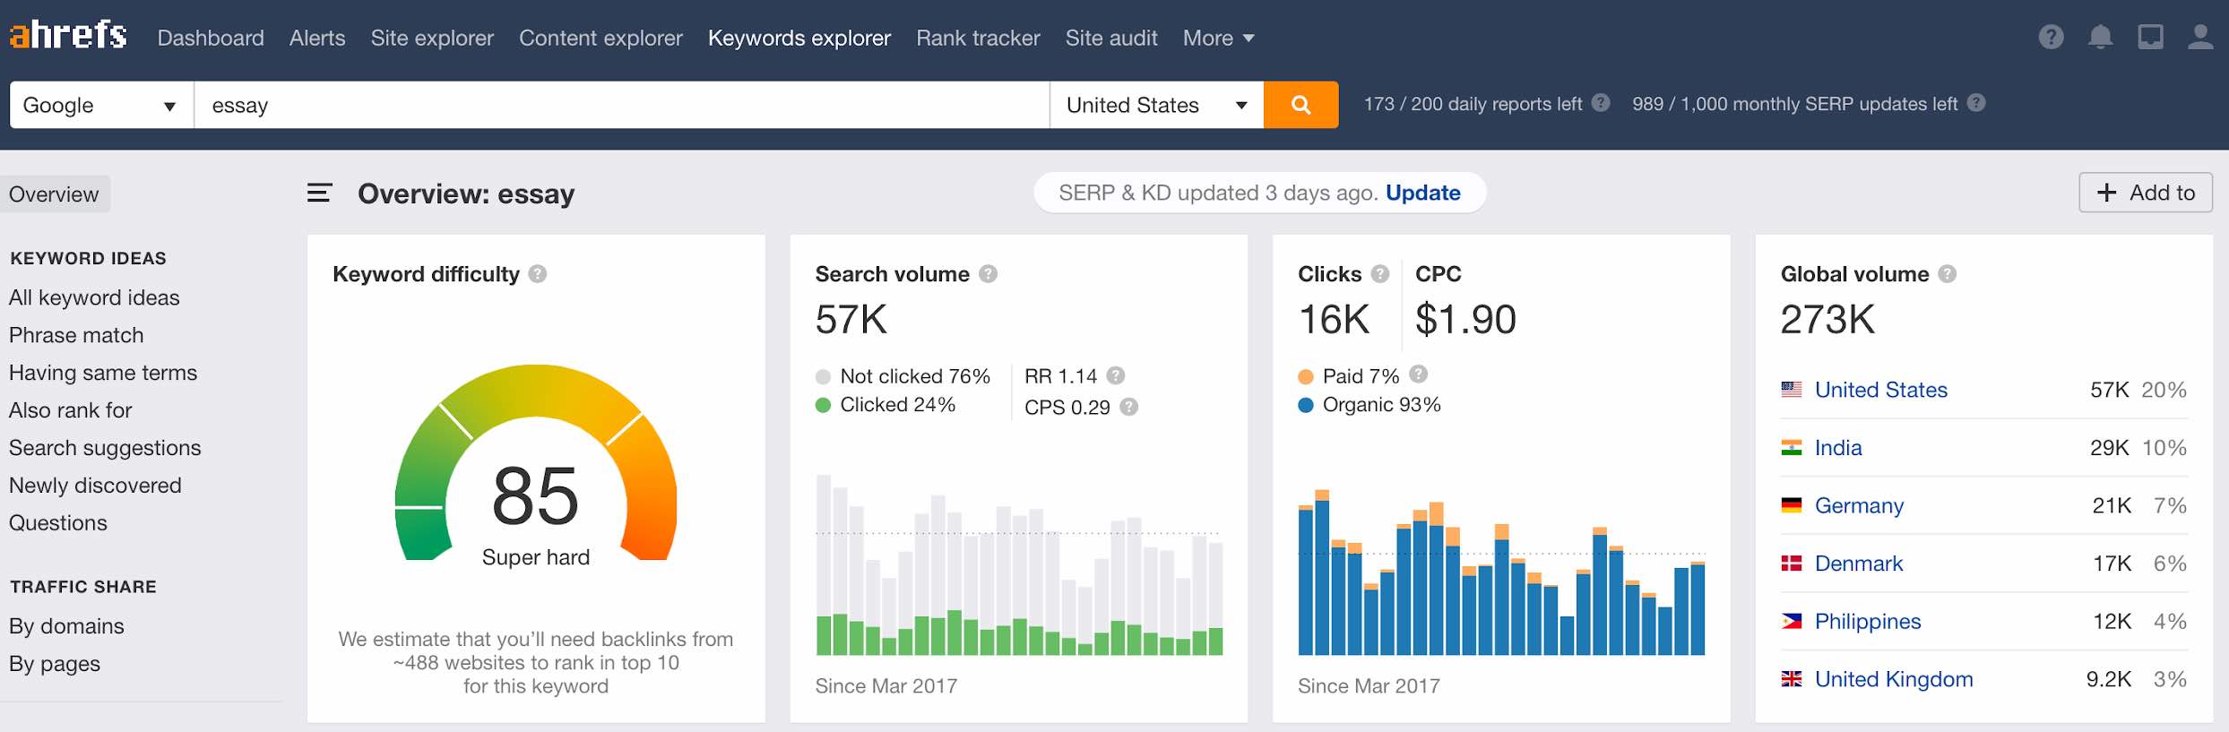2229x732 pixels.
Task: Open Content explorer
Action: (x=600, y=38)
